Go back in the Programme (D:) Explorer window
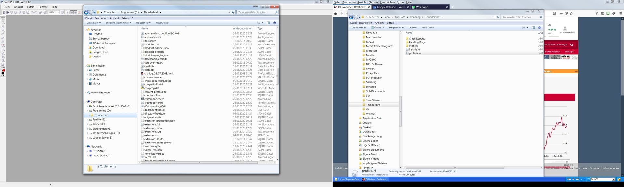Image resolution: width=624 pixels, height=187 pixels. [86, 12]
